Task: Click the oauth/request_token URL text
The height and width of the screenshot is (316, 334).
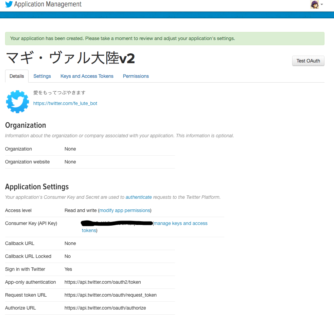Action: click(x=110, y=295)
